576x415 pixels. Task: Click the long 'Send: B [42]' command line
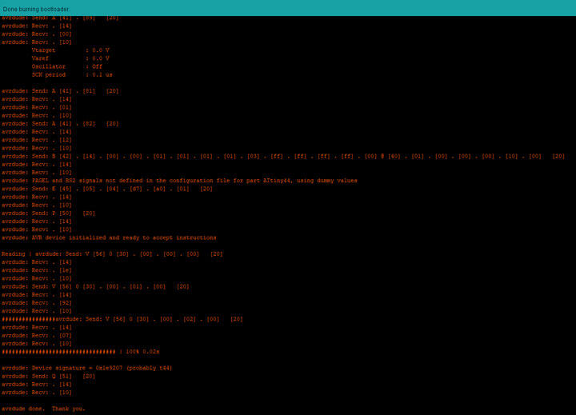(x=283, y=156)
